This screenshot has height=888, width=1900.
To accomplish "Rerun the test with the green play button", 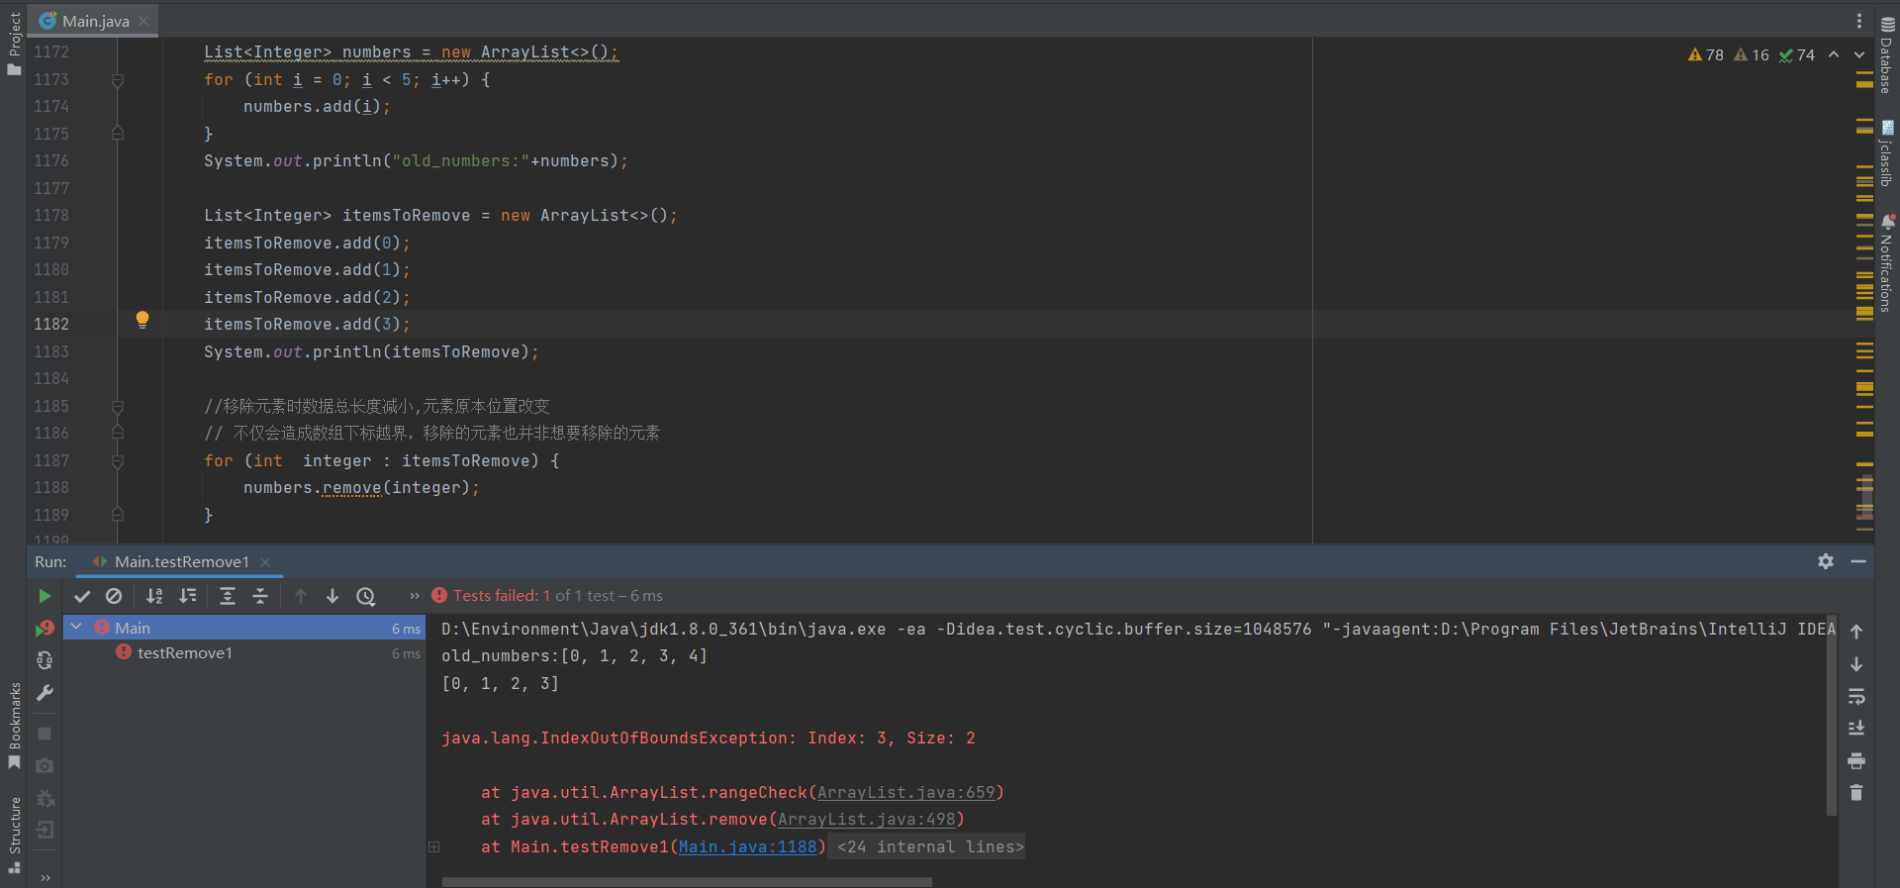I will click(45, 596).
